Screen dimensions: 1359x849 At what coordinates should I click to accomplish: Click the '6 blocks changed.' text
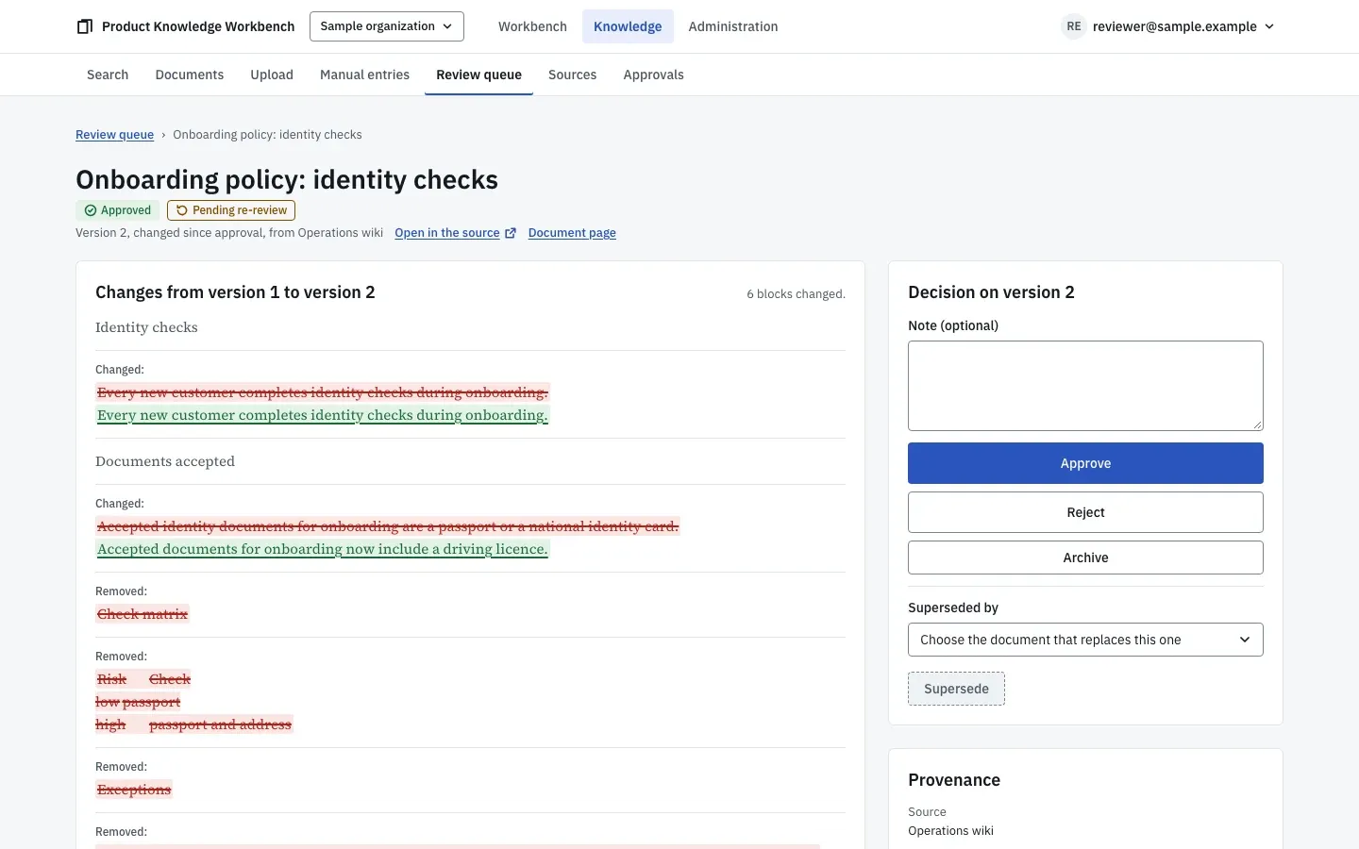coord(796,294)
